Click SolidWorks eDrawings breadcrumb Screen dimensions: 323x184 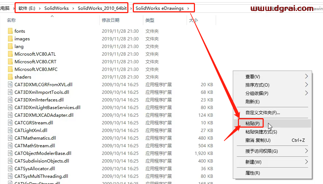tap(159, 8)
